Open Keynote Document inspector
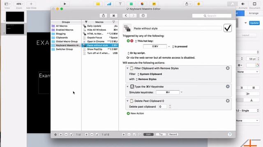Image resolution: width=263 pixels, height=147 pixels. click(x=254, y=5)
